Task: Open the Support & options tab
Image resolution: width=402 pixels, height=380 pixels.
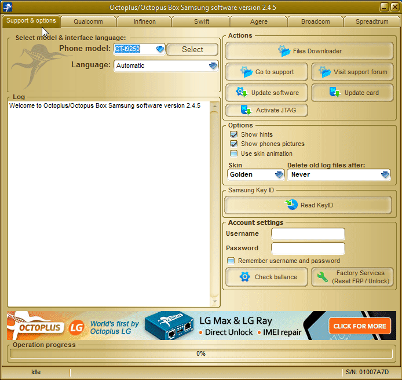Action: (31, 21)
